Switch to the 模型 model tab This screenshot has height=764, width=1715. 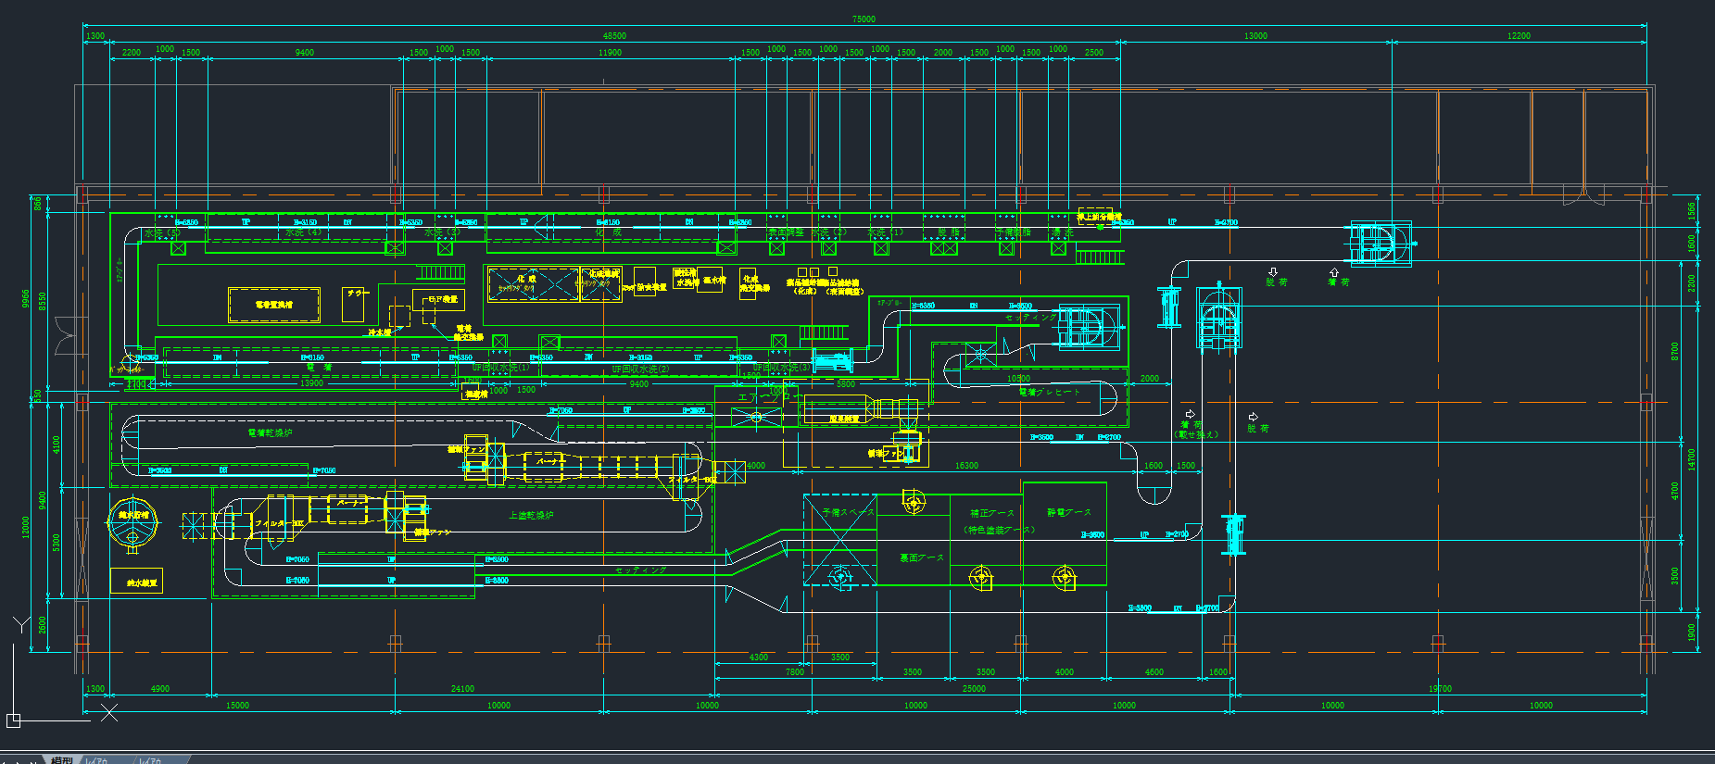click(62, 759)
